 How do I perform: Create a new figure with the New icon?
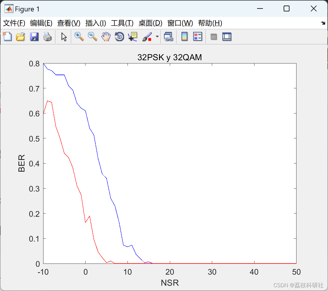(7, 37)
